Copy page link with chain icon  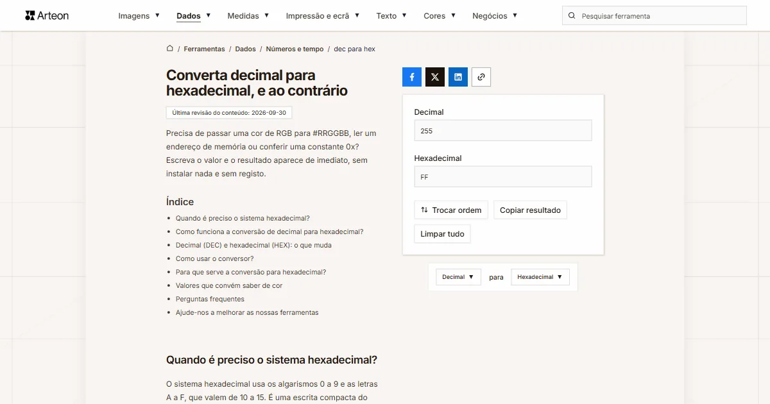[x=481, y=77]
